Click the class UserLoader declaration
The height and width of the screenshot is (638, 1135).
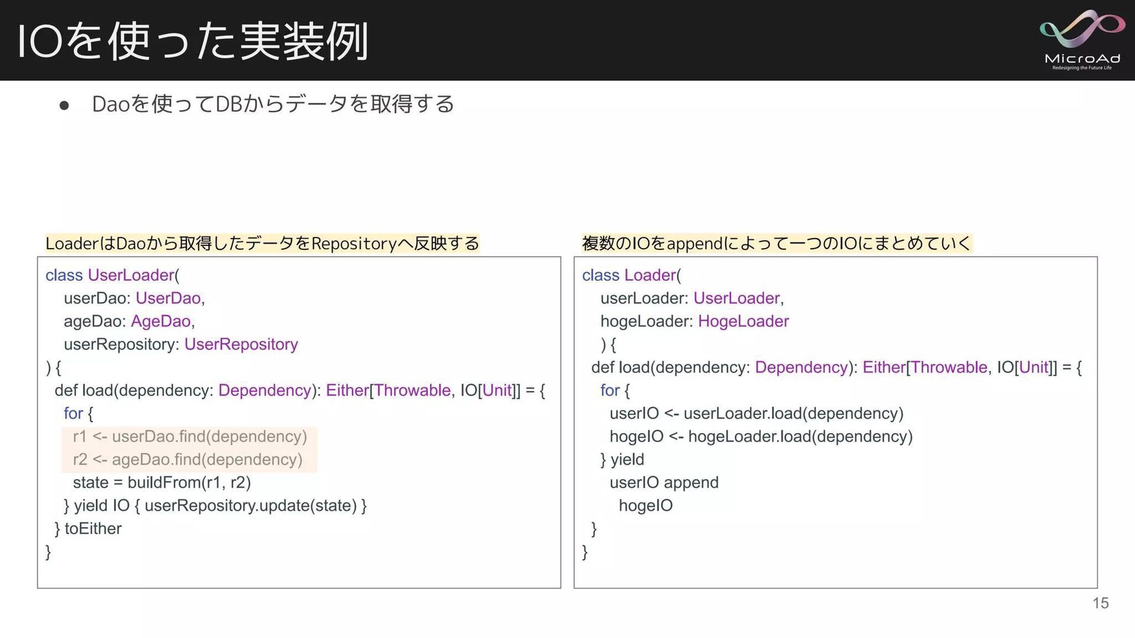[x=112, y=275]
